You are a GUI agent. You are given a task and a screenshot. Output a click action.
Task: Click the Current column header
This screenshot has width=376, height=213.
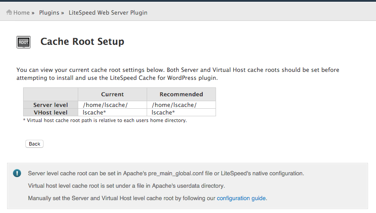(x=112, y=94)
